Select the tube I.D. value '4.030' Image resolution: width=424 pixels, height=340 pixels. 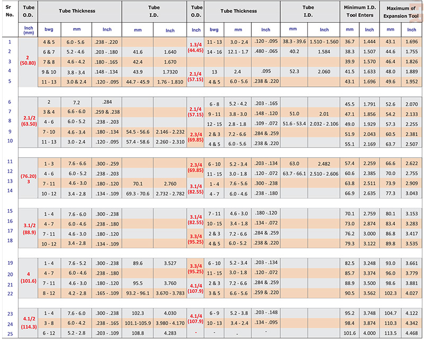170,313
